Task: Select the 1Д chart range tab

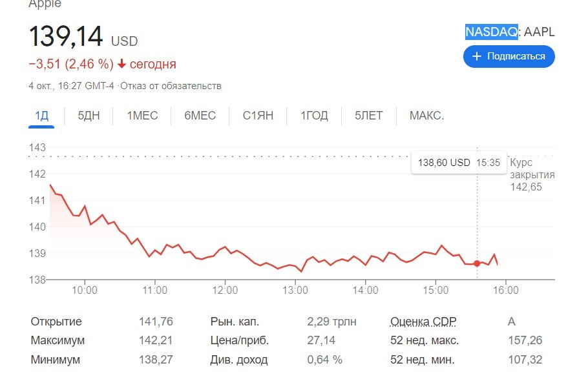Action: (41, 116)
